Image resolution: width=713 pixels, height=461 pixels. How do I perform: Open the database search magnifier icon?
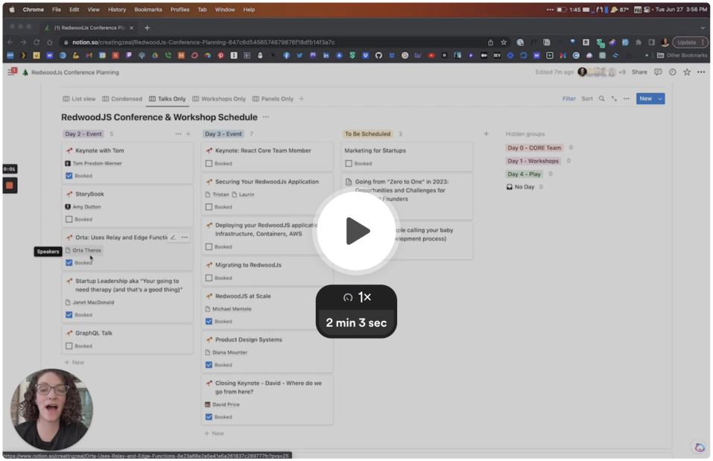point(601,98)
